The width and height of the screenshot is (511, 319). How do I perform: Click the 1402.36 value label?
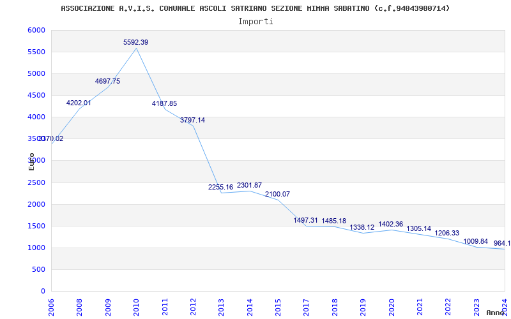pyautogui.click(x=390, y=225)
